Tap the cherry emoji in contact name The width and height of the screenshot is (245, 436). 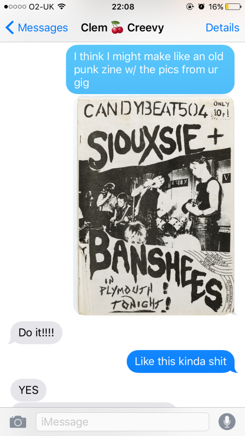click(117, 27)
